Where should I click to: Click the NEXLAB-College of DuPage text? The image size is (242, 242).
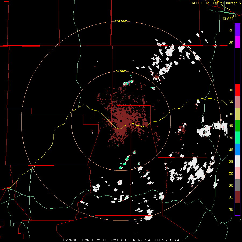pyautogui.click(x=215, y=3)
